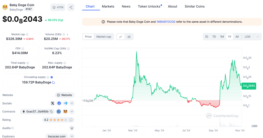Set chart range to All
The width and height of the screenshot is (263, 138).
(x=237, y=37)
